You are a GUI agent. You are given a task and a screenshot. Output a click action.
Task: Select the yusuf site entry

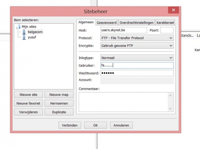(32, 37)
